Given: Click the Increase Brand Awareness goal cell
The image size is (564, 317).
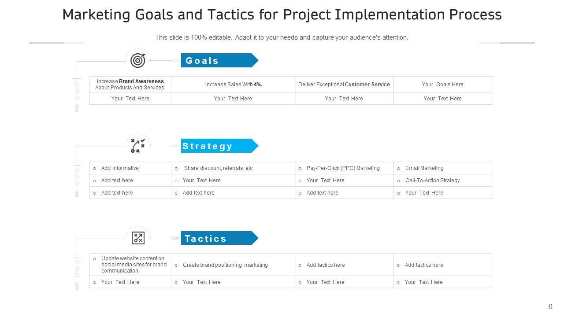Looking at the screenshot, I should tap(130, 84).
